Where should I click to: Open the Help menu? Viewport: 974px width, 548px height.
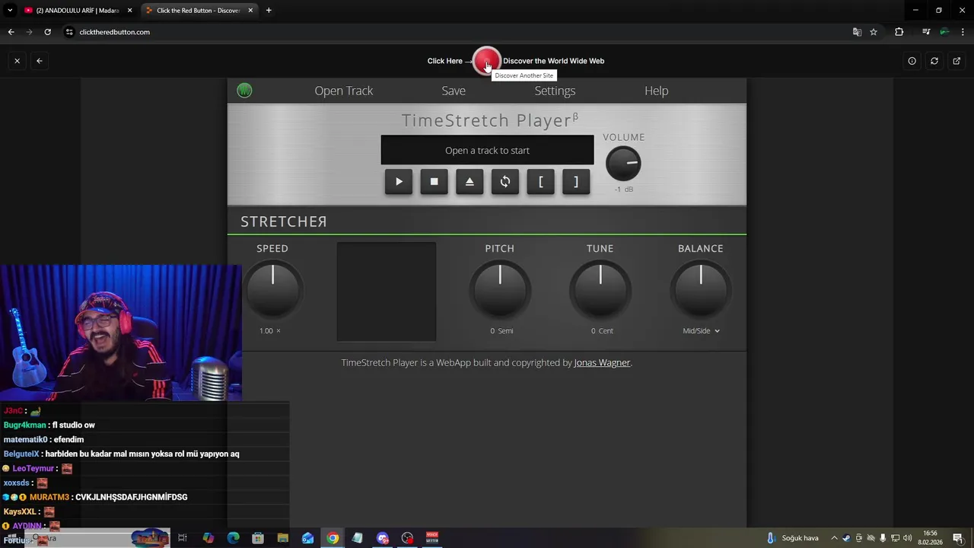pyautogui.click(x=657, y=91)
